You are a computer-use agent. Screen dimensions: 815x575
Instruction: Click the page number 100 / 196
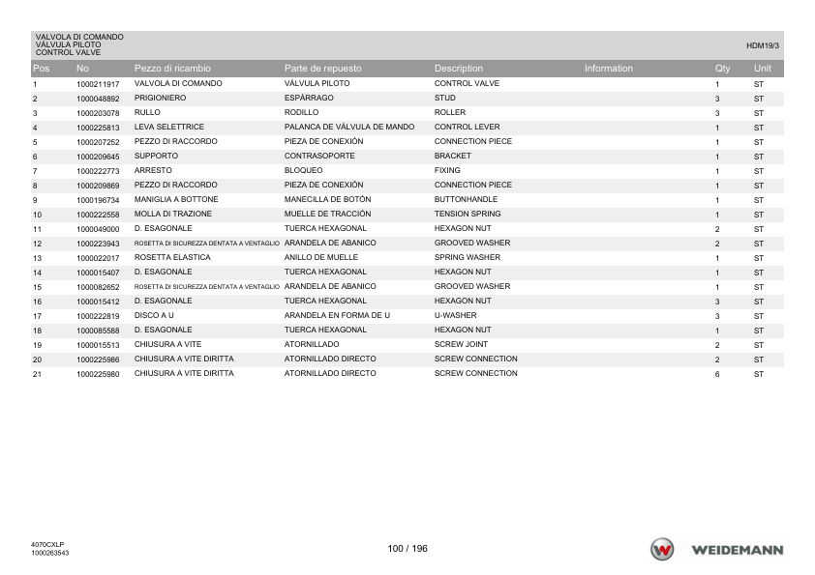pos(407,549)
